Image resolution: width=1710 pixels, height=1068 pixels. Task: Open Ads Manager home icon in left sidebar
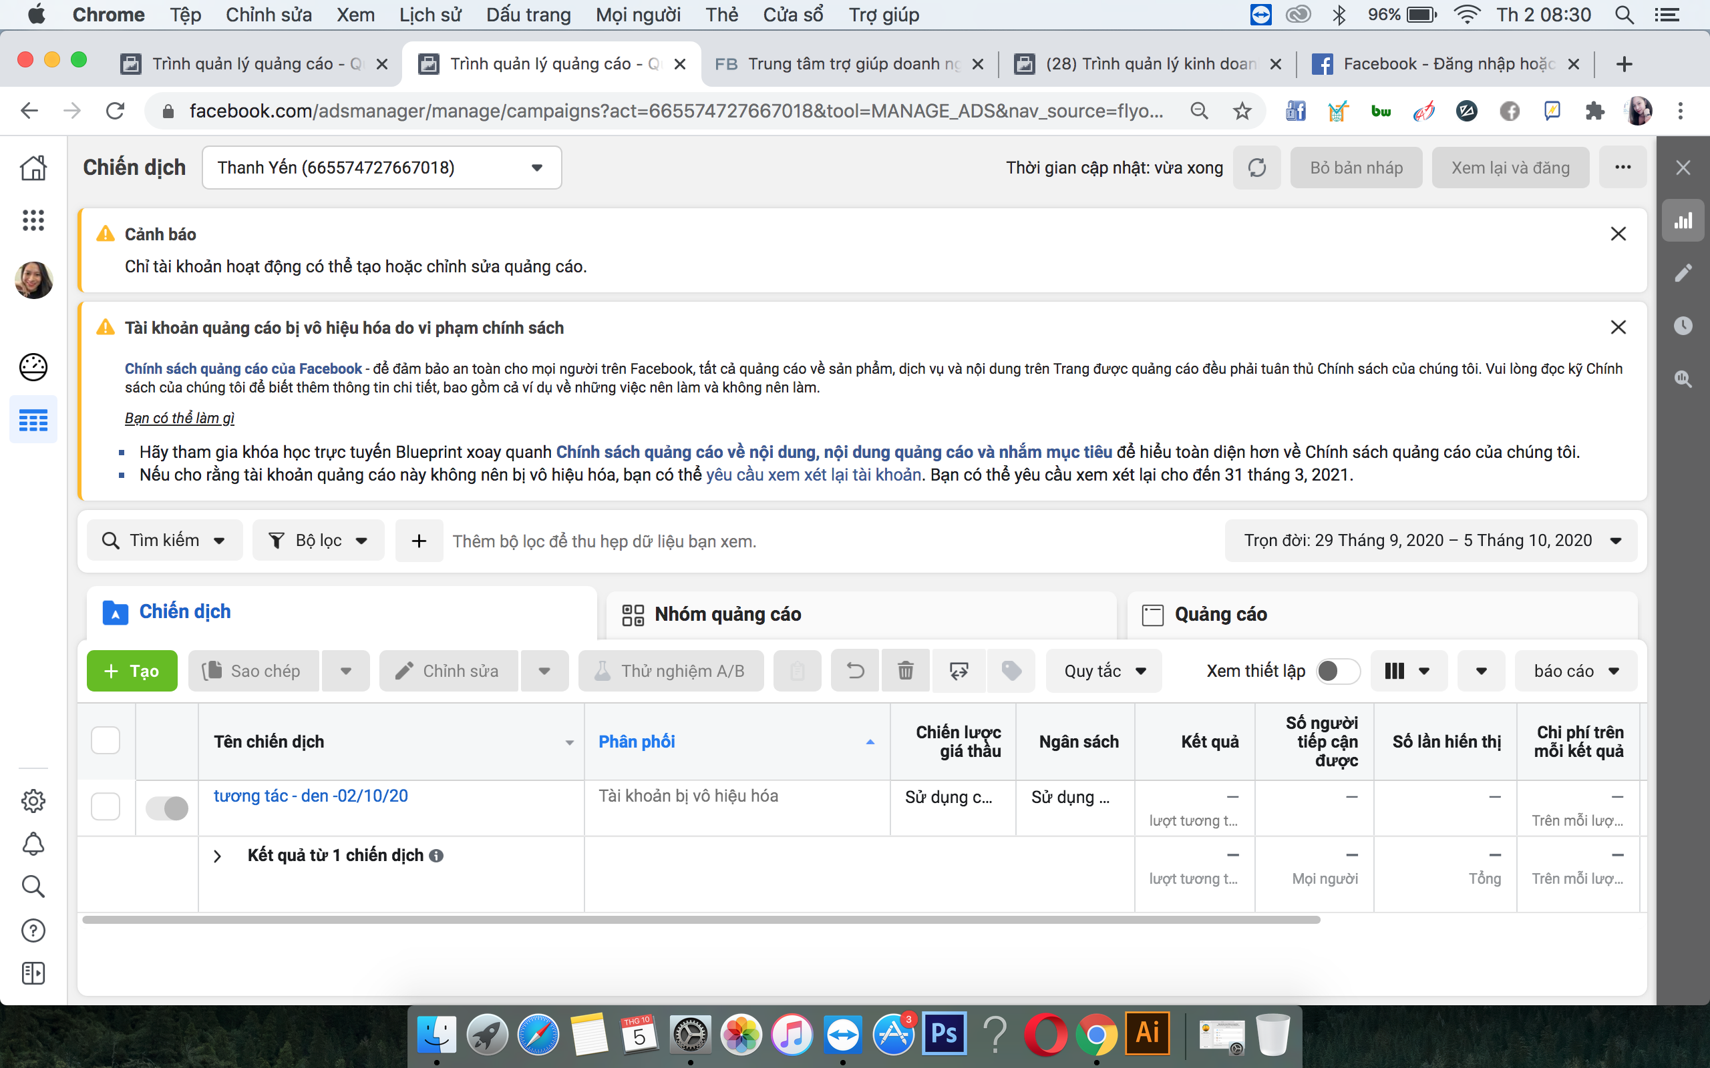click(x=33, y=168)
